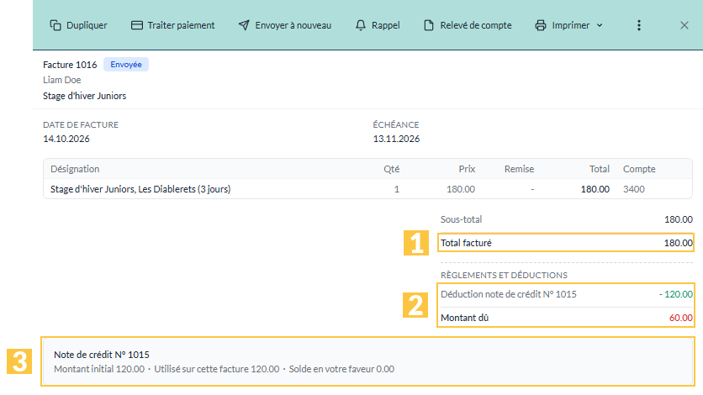Click the Dupliquer button label

click(x=87, y=25)
